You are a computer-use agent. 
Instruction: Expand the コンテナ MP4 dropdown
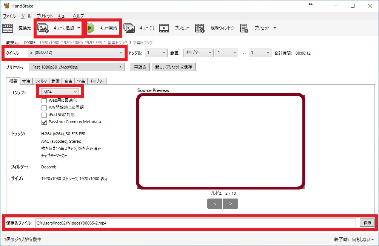tap(60, 92)
